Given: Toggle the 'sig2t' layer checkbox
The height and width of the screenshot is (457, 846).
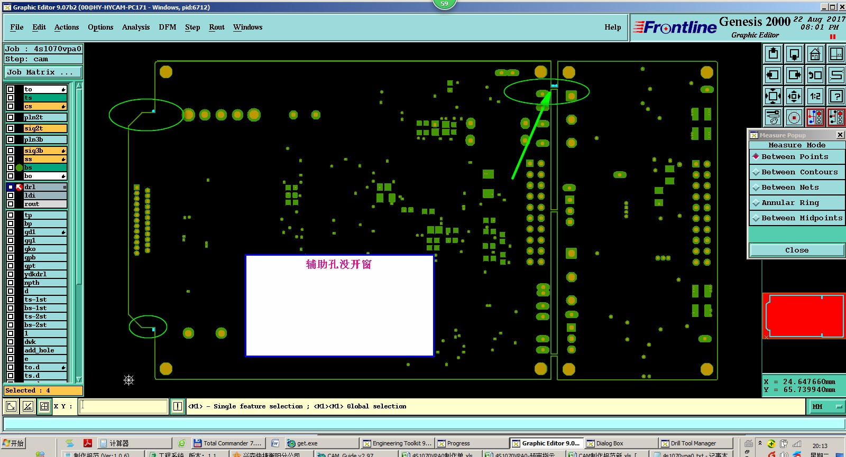Looking at the screenshot, I should pos(11,128).
